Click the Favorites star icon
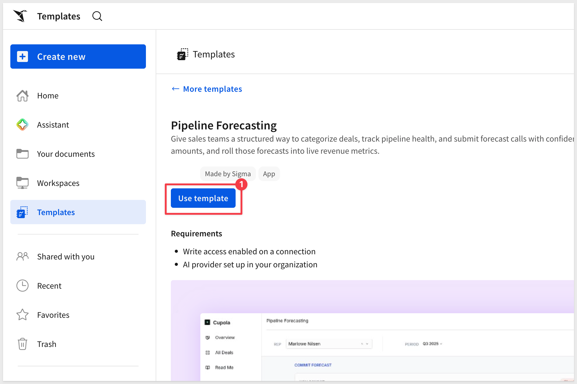577x384 pixels. click(22, 315)
